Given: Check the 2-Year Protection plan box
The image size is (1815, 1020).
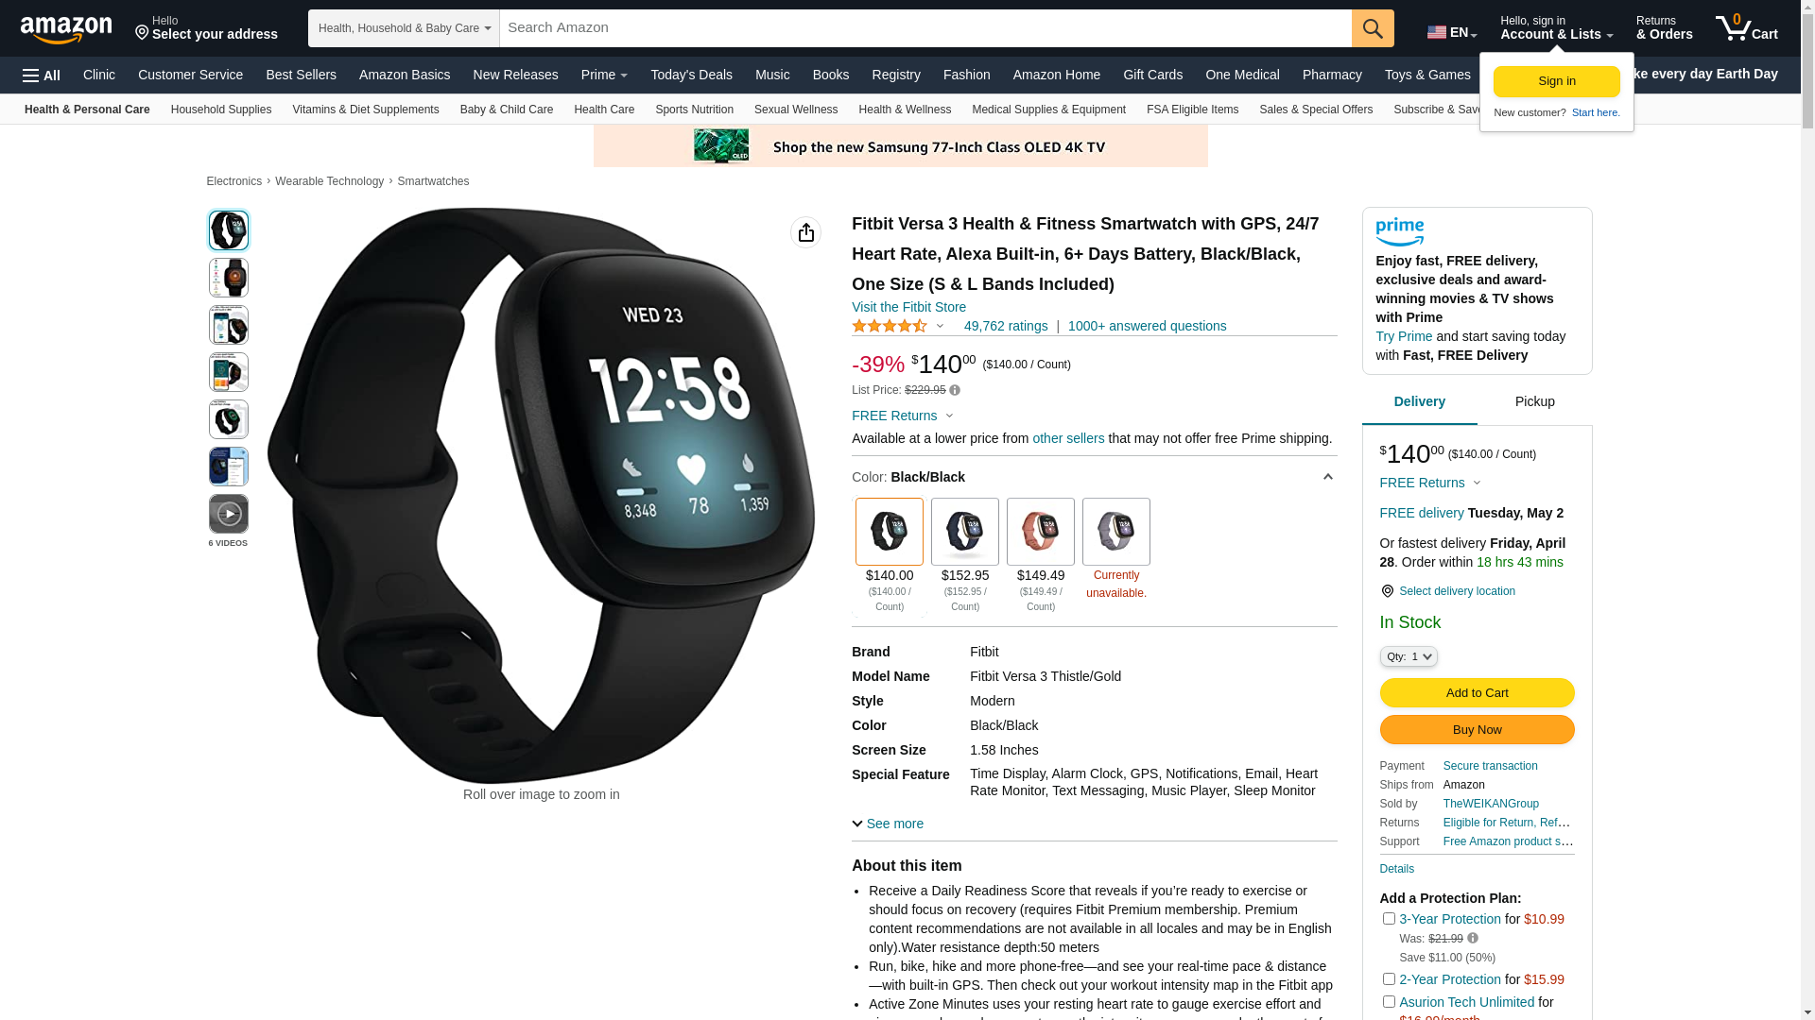Looking at the screenshot, I should tap(1389, 978).
